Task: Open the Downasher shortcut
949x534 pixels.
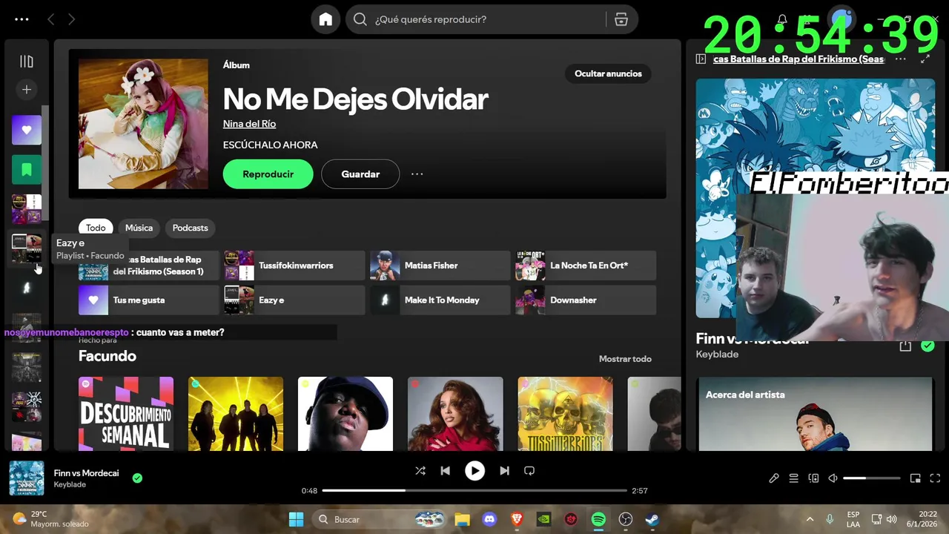Action: [x=586, y=300]
